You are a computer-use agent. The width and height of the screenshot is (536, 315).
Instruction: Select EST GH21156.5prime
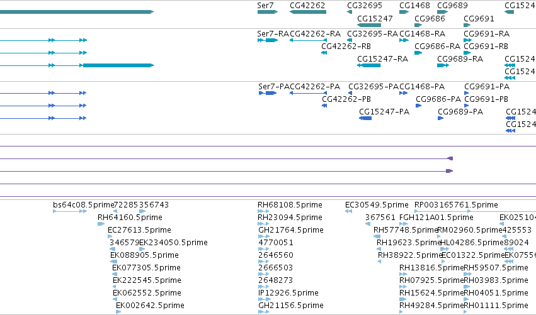[x=291, y=306]
